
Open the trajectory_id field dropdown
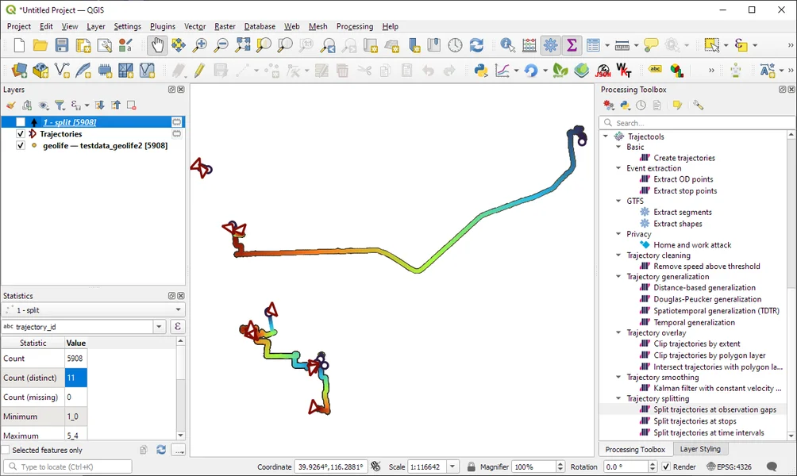(159, 327)
